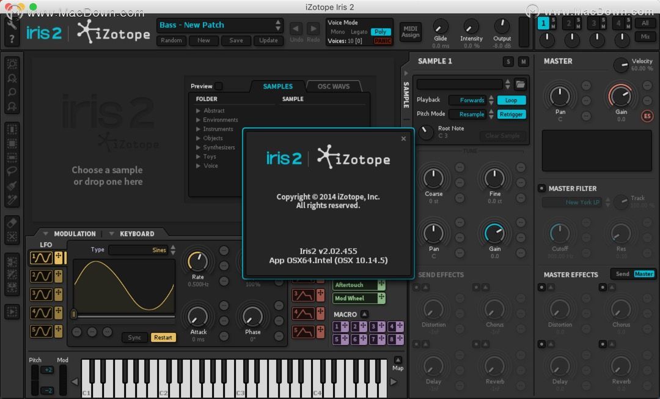
Task: Select sample slot 1 tab
Action: click(x=543, y=23)
